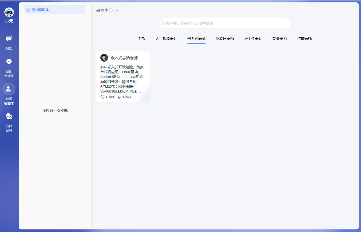Viewport: 361px width, 232px height.
Task: Click the 嵌入式志浩老师 avatar thumbnail
Action: coord(104,58)
